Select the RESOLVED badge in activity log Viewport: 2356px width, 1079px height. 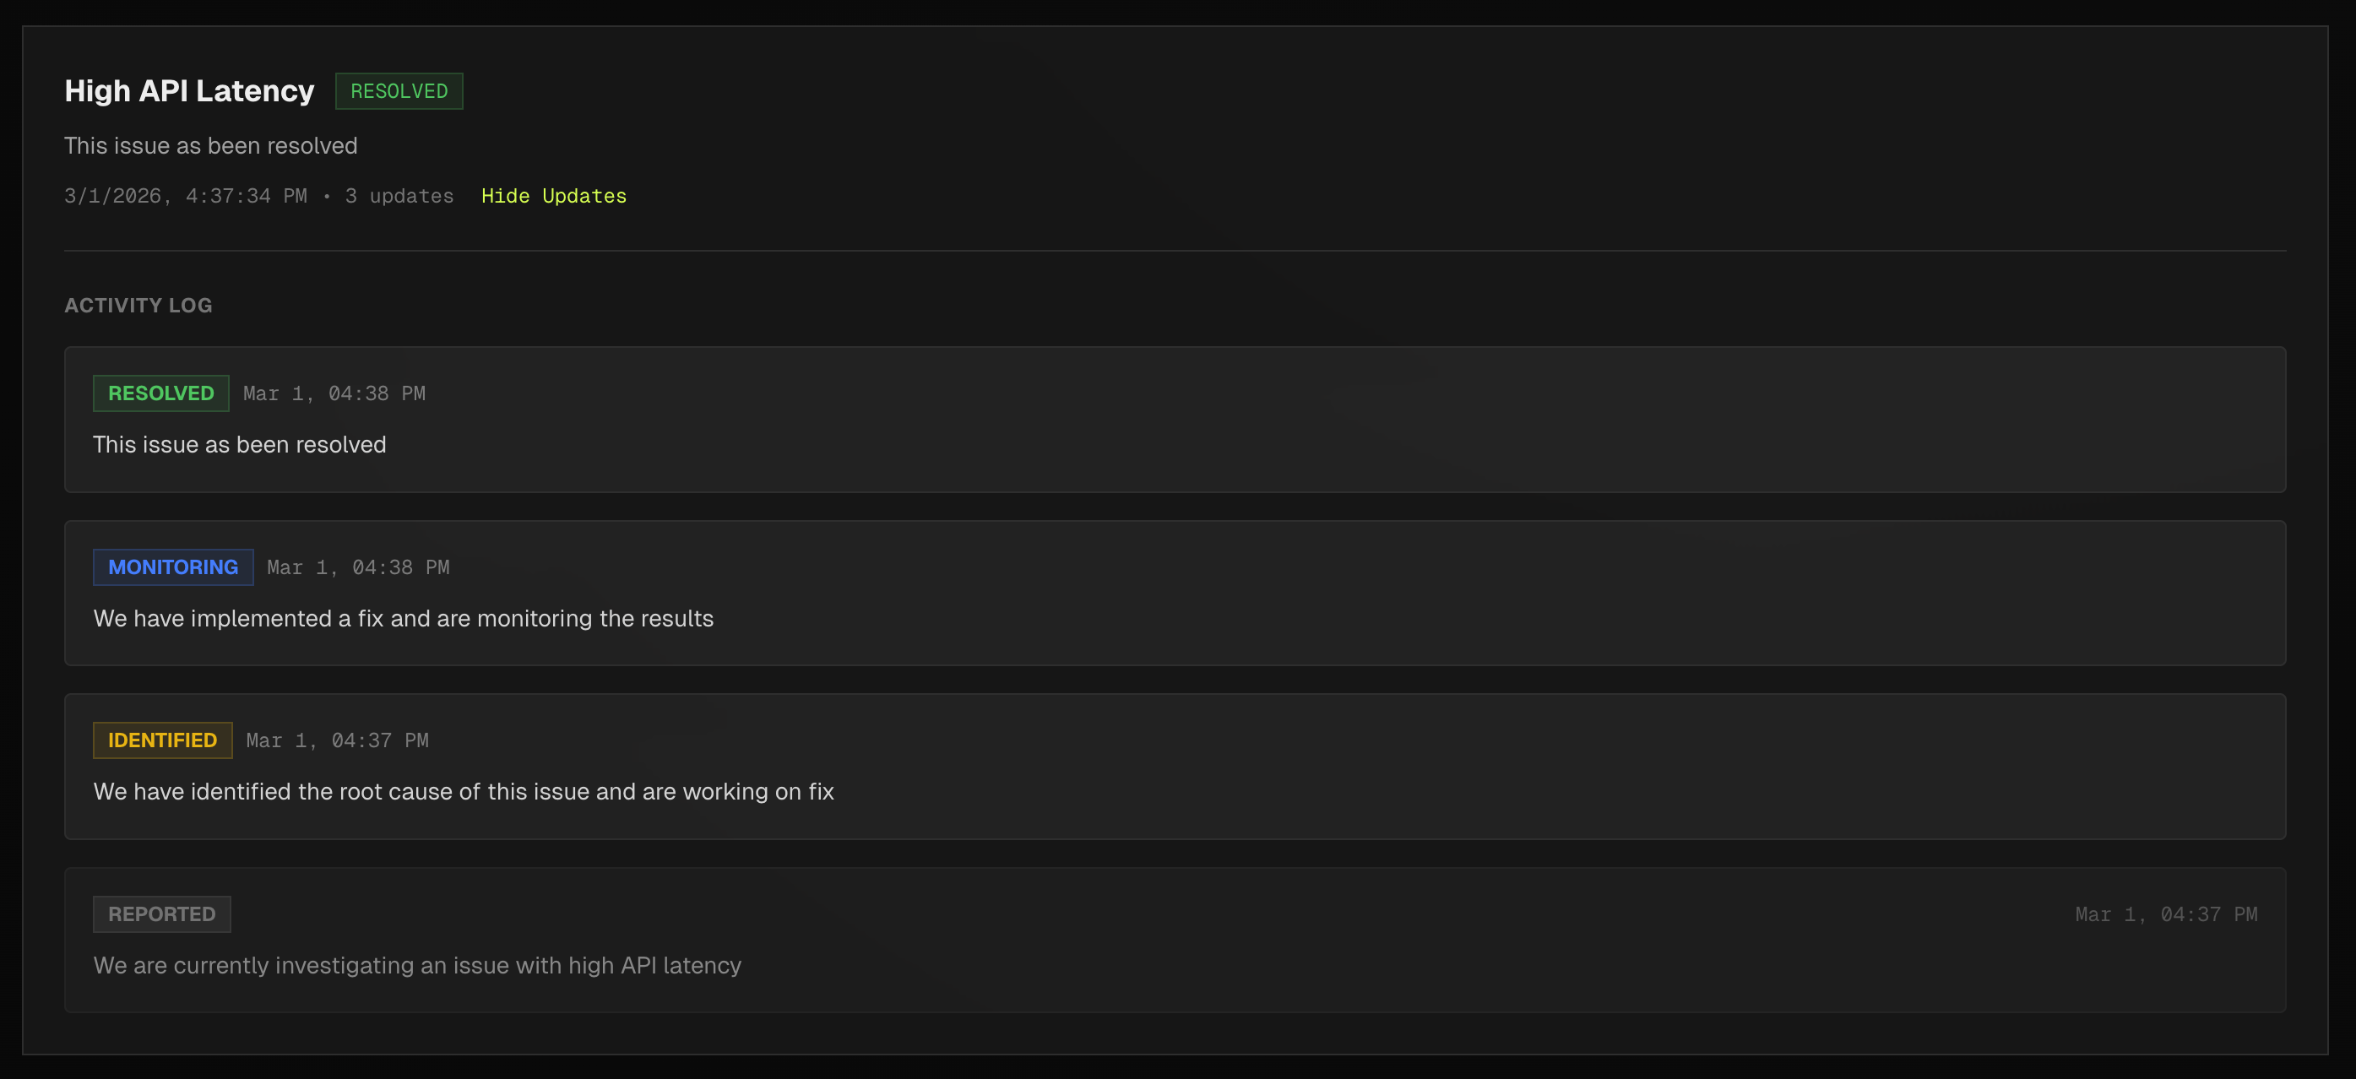(160, 393)
